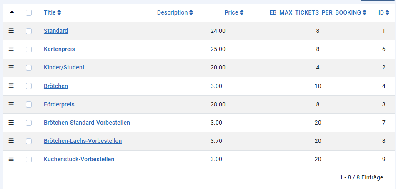Tick the Kuchenstück-Vorbestellen checkbox
The height and width of the screenshot is (189, 396).
29,159
